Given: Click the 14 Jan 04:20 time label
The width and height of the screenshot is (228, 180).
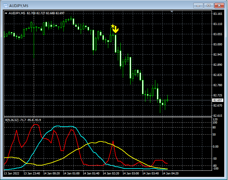Looking at the screenshot, I should tap(170, 174).
